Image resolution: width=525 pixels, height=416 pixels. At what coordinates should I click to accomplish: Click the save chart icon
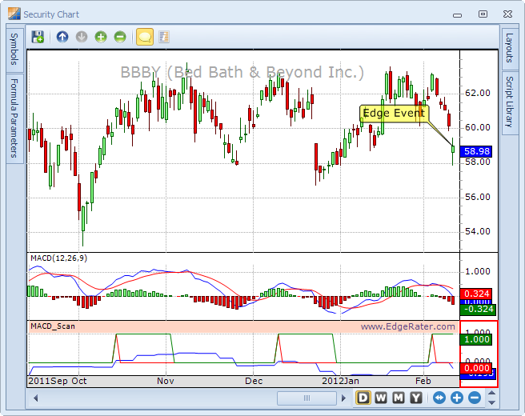click(38, 37)
